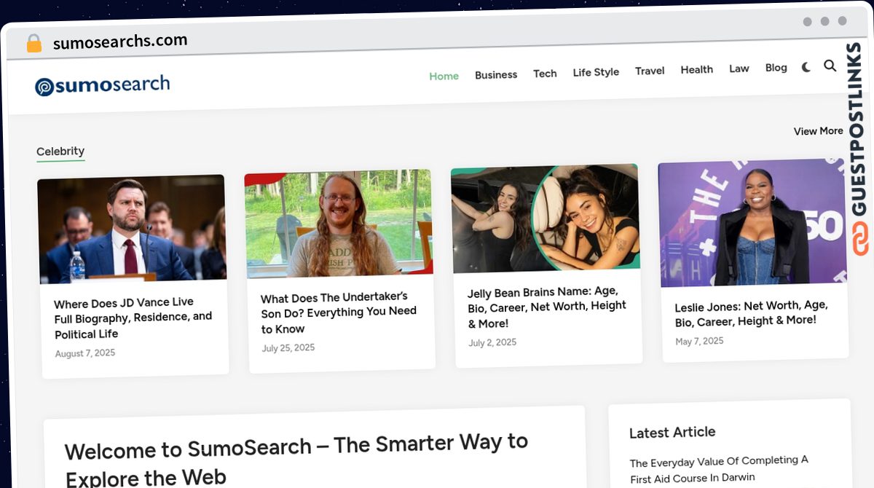Open 'What Does The Undertaker's Son Do' headline

point(339,312)
